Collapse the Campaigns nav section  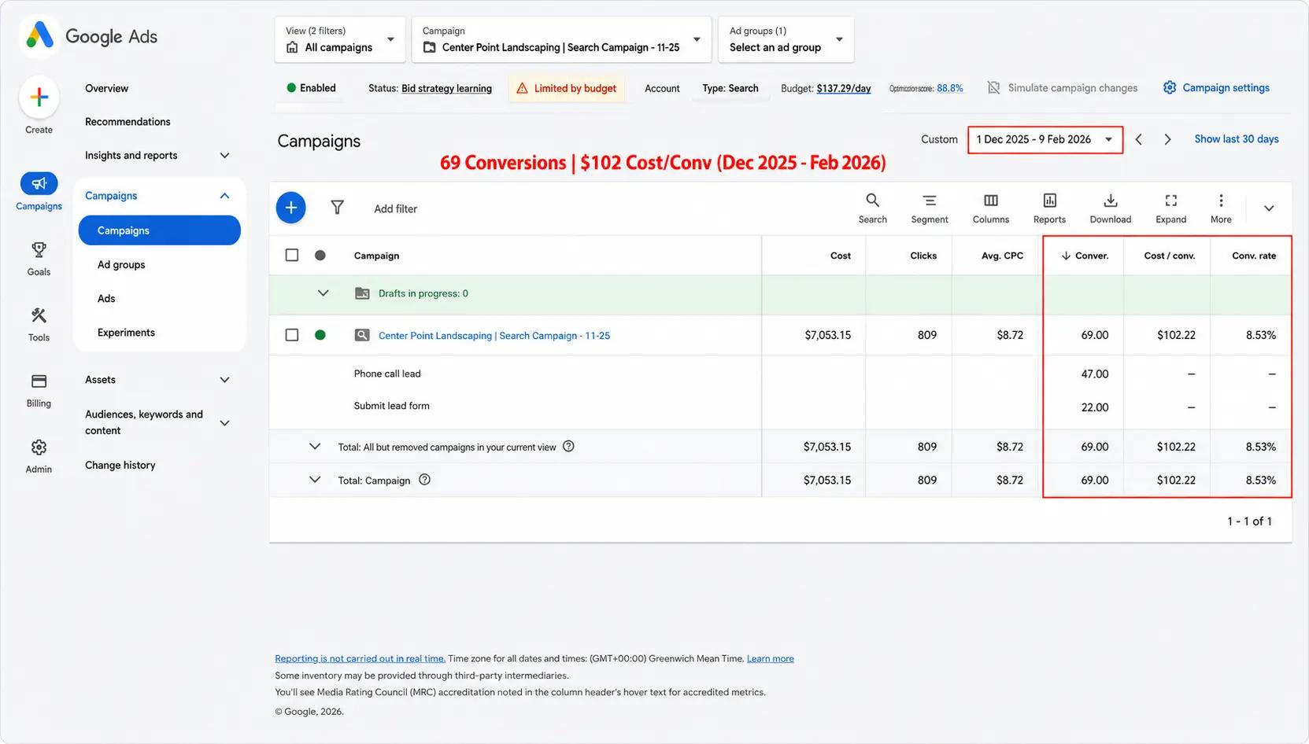224,196
